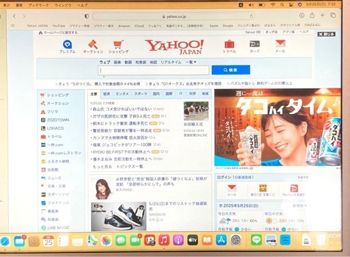Image resolution: width=350 pixels, height=257 pixels.
Task: Switch search to リアルタイム tab
Action: coord(171,62)
